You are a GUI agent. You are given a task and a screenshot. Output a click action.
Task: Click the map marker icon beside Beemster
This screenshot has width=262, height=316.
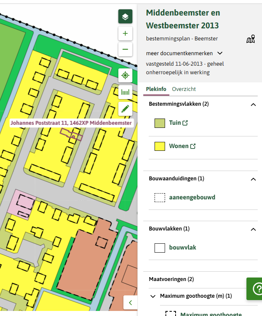(251, 39)
